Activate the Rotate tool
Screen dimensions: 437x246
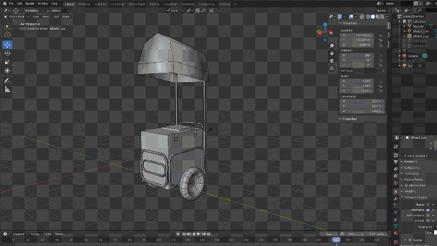(x=8, y=53)
